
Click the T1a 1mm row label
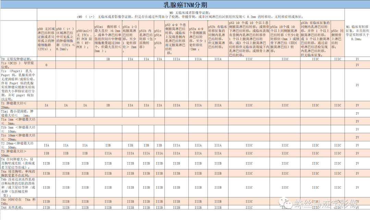pos(18,121)
